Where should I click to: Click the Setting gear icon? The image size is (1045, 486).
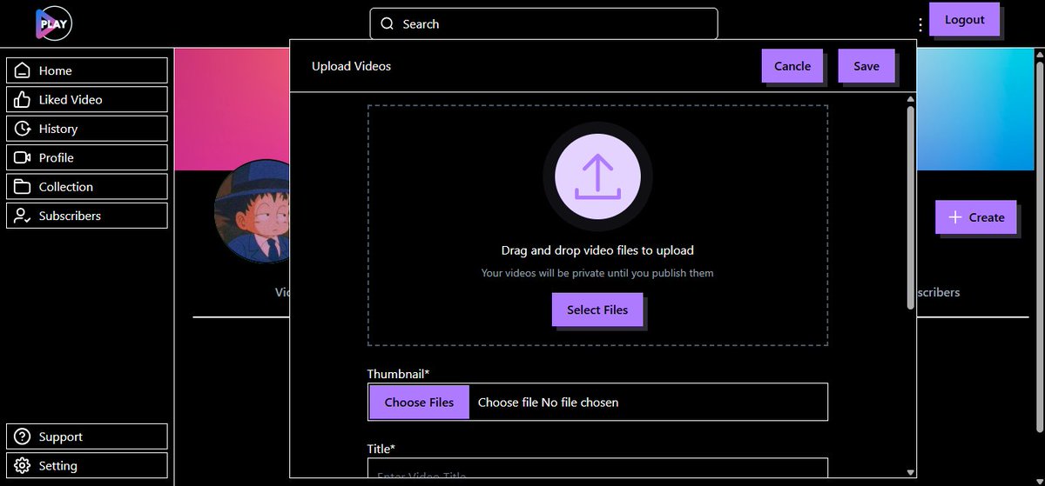[23, 466]
